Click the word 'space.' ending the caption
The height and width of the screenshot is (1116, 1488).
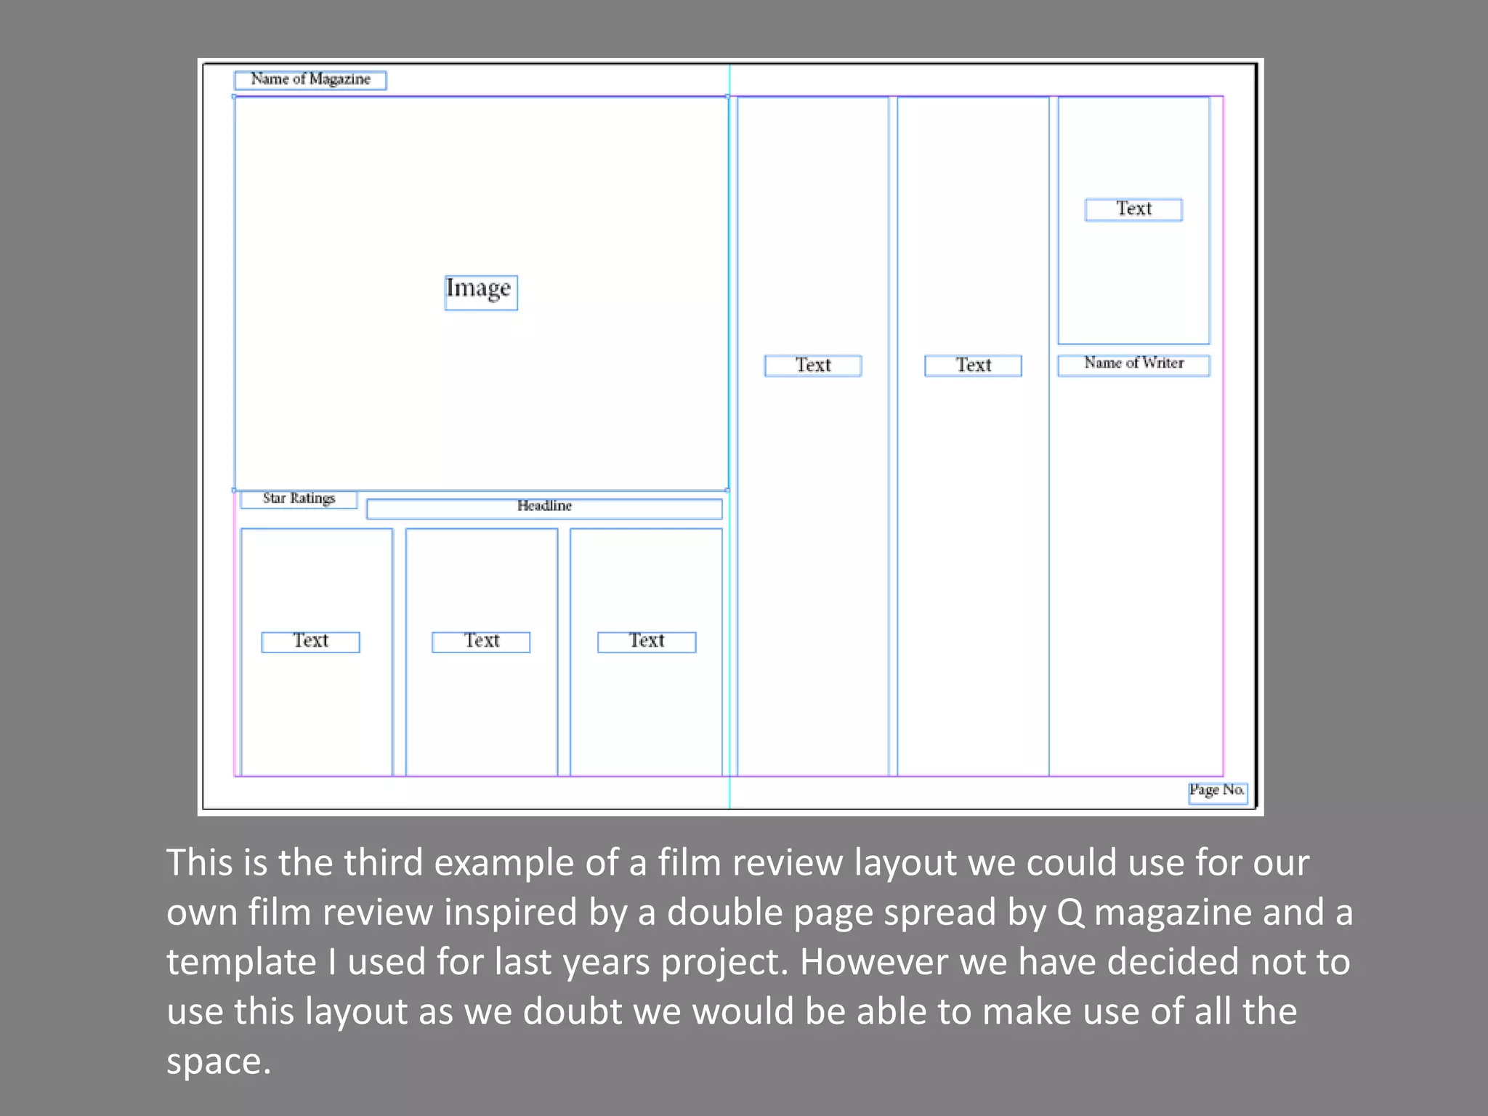click(219, 1062)
